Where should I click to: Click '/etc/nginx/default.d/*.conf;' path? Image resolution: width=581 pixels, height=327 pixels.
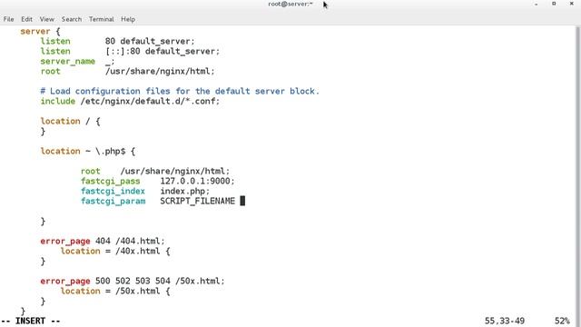click(x=150, y=101)
